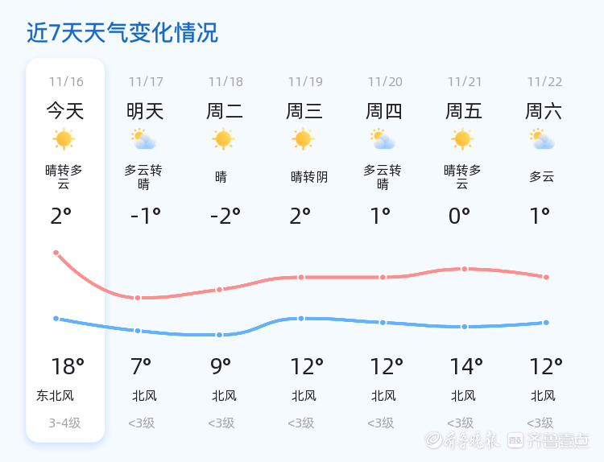
Task: Click the 近7天天气变化情况 heading
Action: 122,33
